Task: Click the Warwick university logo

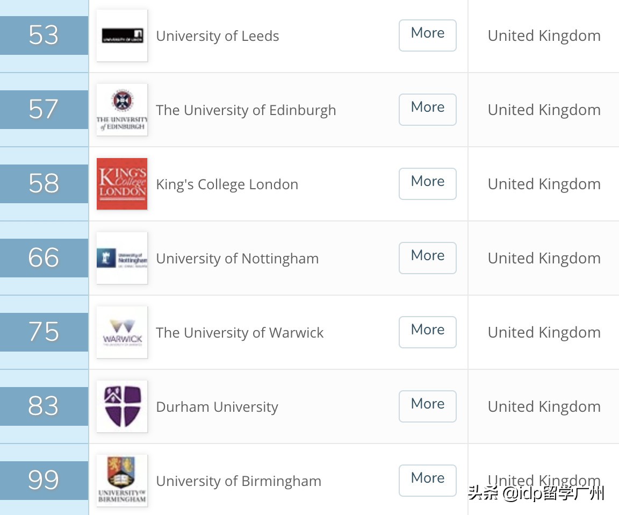Action: (x=122, y=332)
